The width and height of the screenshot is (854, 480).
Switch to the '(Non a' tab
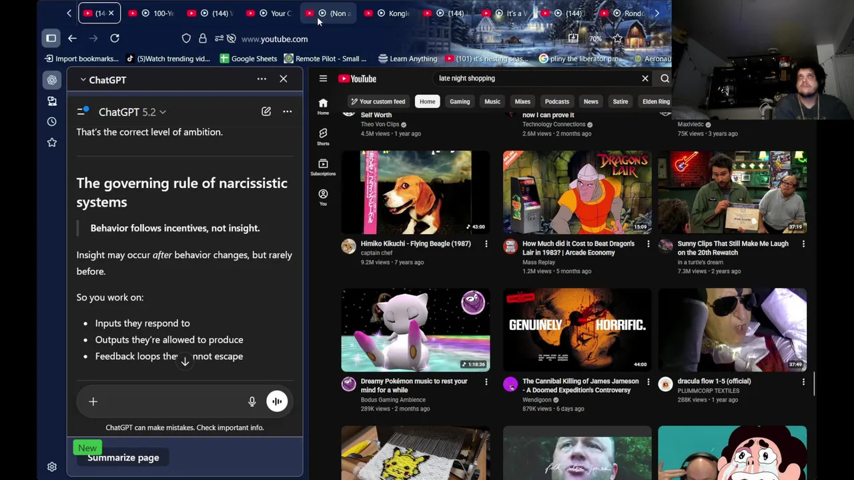coord(329,13)
